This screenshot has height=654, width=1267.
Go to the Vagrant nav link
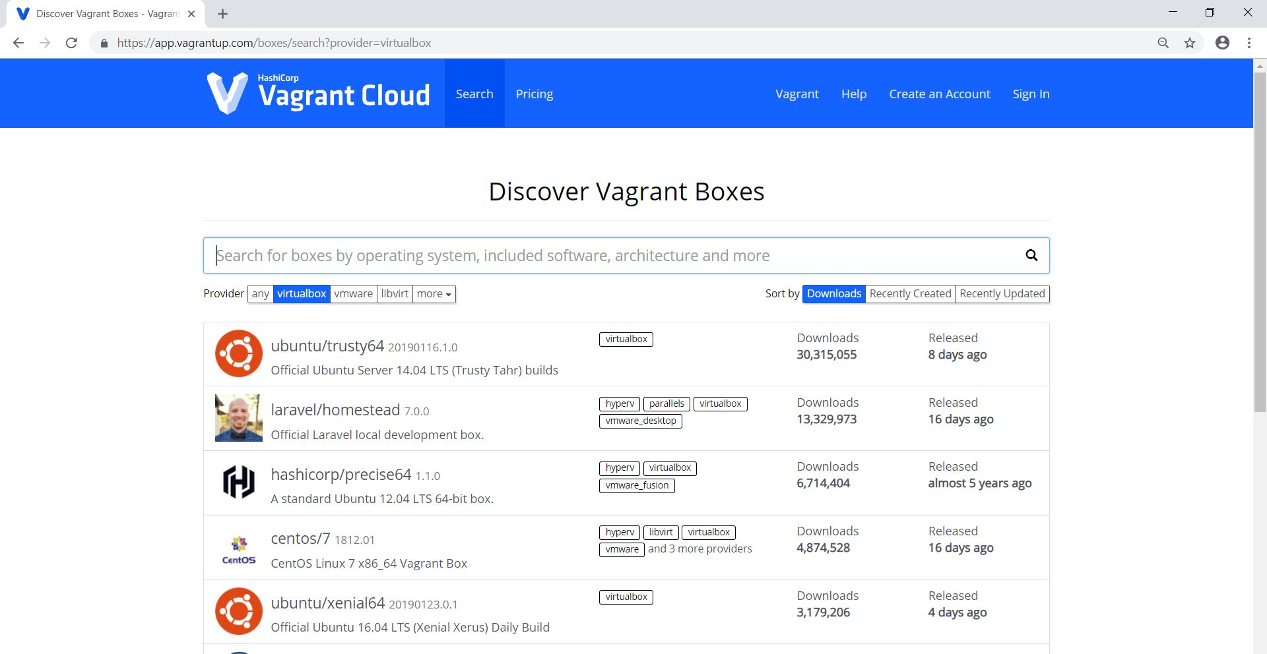click(797, 94)
